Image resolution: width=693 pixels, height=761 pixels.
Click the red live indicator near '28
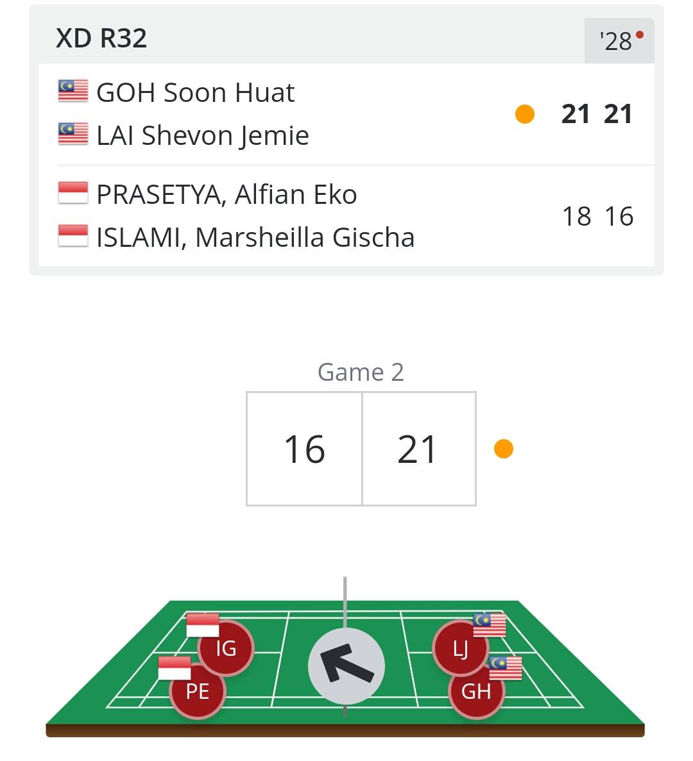tap(640, 35)
